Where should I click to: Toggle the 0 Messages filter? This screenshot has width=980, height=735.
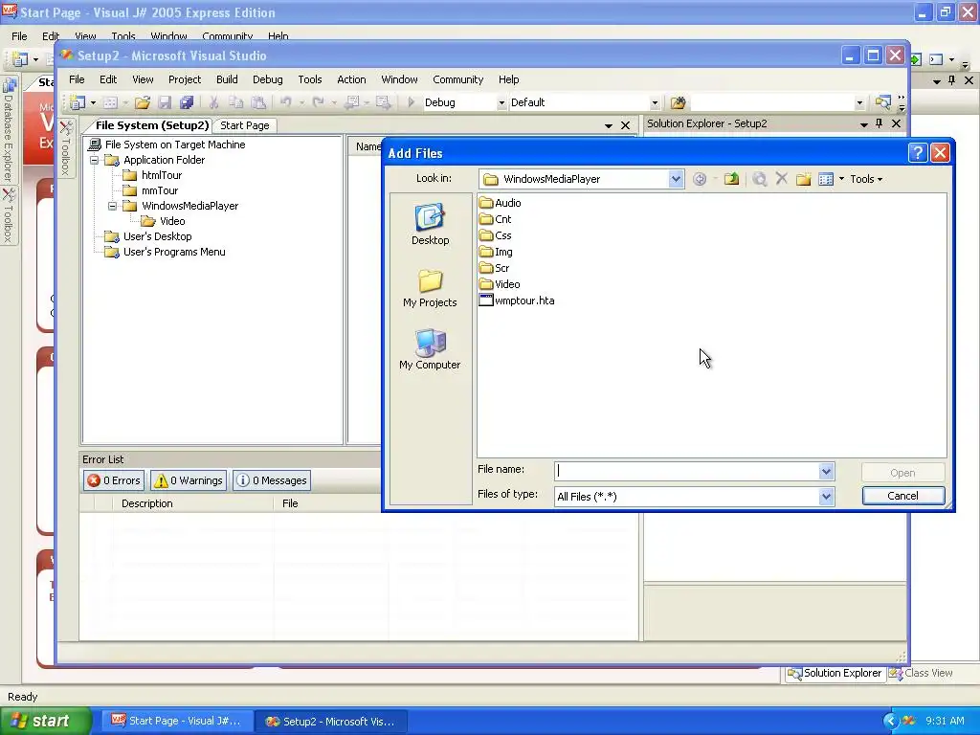tap(272, 480)
